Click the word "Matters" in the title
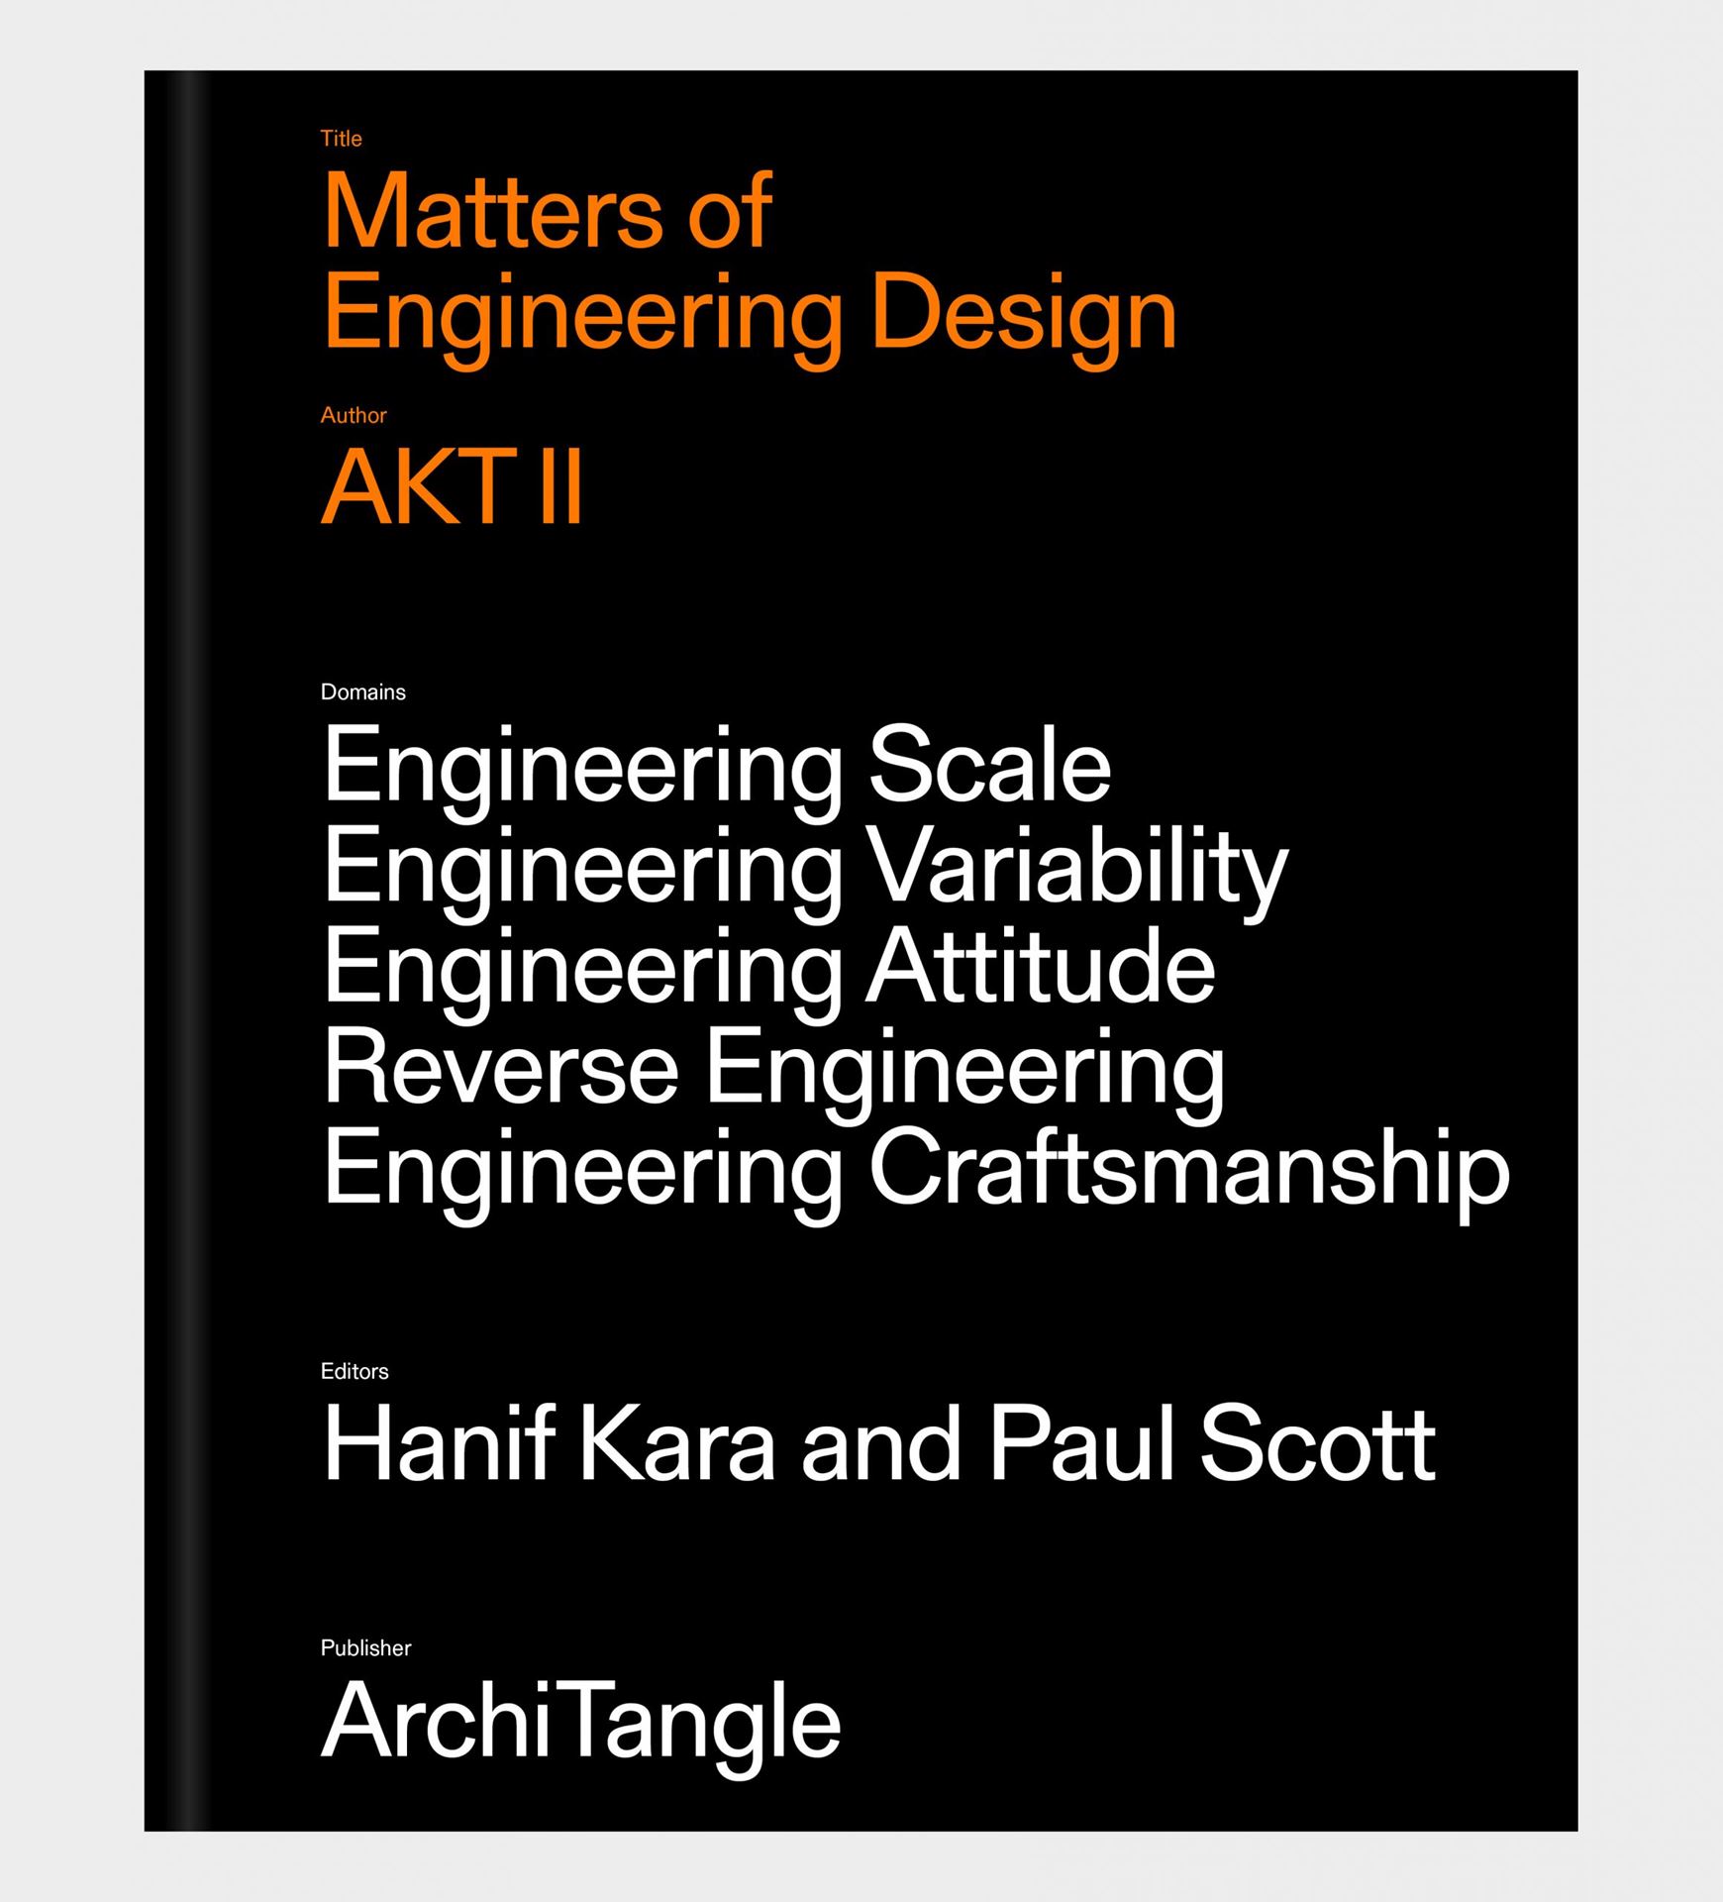Screen dimensions: 1723x1902 click(492, 212)
